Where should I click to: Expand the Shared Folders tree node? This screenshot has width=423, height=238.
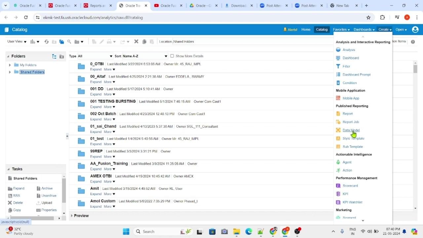point(10,72)
